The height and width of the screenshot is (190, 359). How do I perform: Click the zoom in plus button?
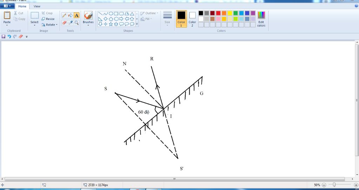pyautogui.click(x=356, y=185)
